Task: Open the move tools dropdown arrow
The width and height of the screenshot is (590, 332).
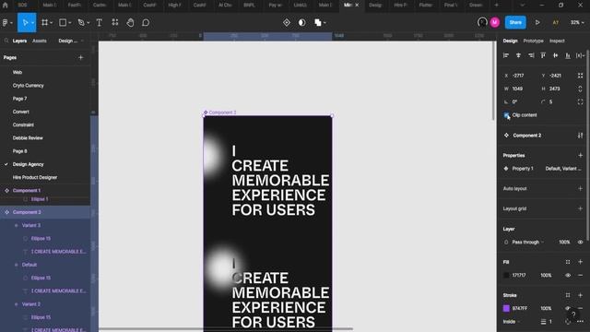Action: [x=33, y=23]
